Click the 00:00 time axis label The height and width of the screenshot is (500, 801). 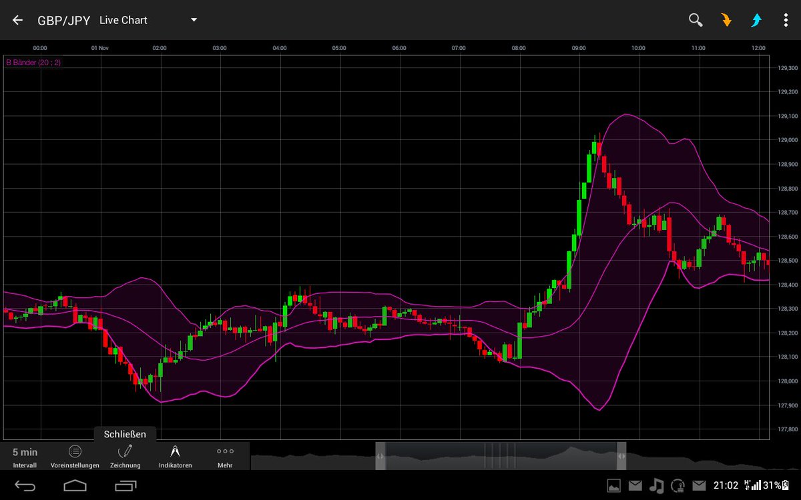40,48
